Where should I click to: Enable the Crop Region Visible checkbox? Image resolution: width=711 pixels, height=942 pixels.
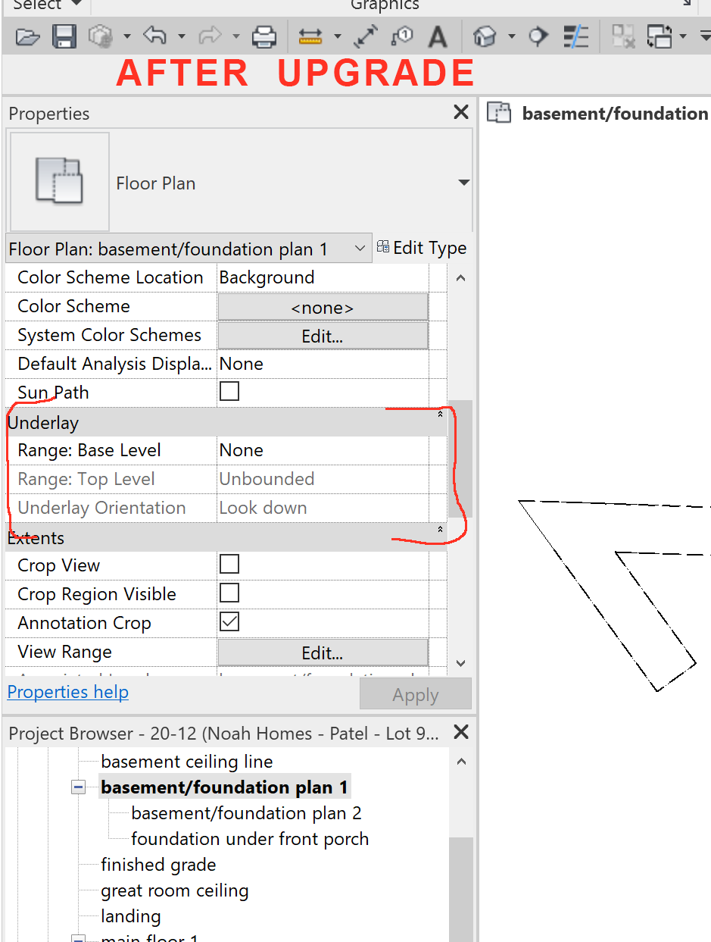229,593
